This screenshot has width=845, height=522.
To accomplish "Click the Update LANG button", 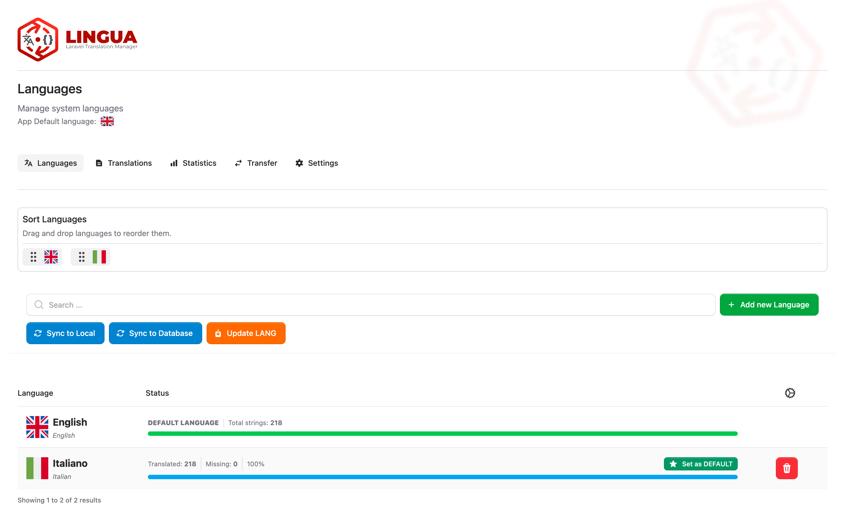I will [246, 333].
